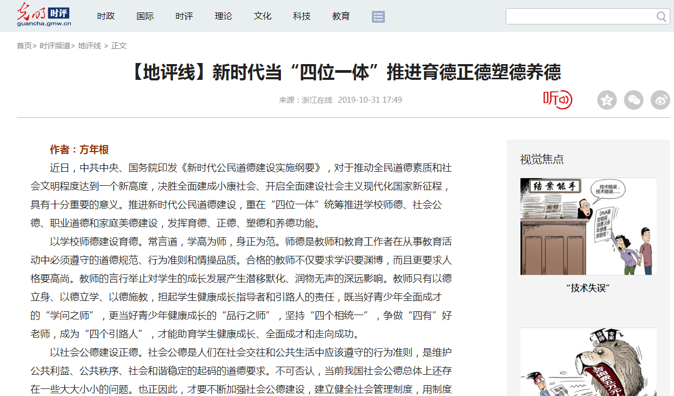674x396 pixels.
Task: Open the 地评线 breadcrumb link
Action: tap(89, 46)
